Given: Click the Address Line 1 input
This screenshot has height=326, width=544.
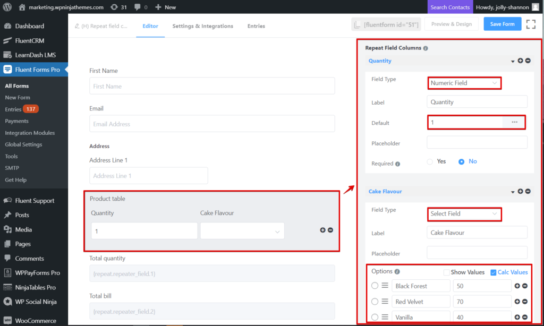Looking at the screenshot, I should click(149, 176).
